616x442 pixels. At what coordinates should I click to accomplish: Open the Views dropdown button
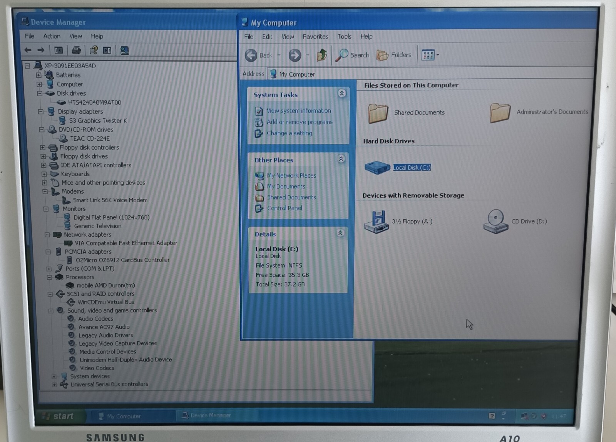pos(430,55)
